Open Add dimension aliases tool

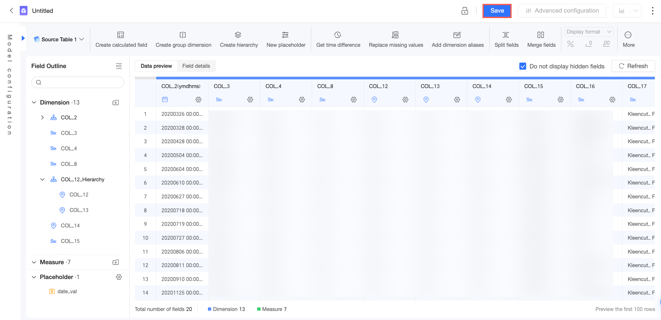point(458,39)
